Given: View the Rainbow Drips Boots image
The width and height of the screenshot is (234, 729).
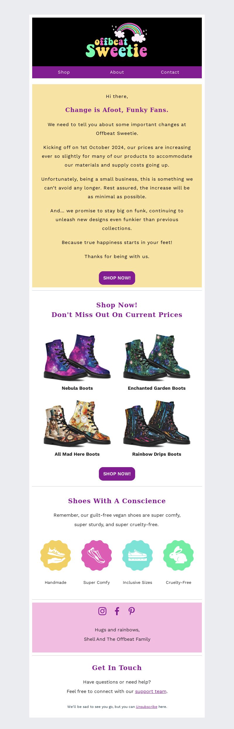Looking at the screenshot, I should coord(157,423).
